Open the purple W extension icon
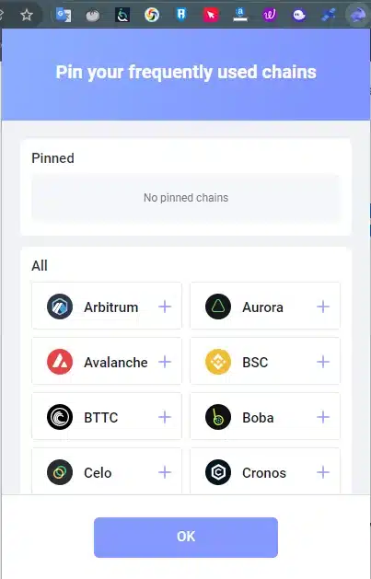This screenshot has height=579, width=371. [270, 15]
